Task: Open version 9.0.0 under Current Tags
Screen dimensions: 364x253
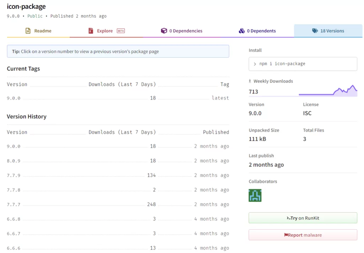Action: [14, 98]
